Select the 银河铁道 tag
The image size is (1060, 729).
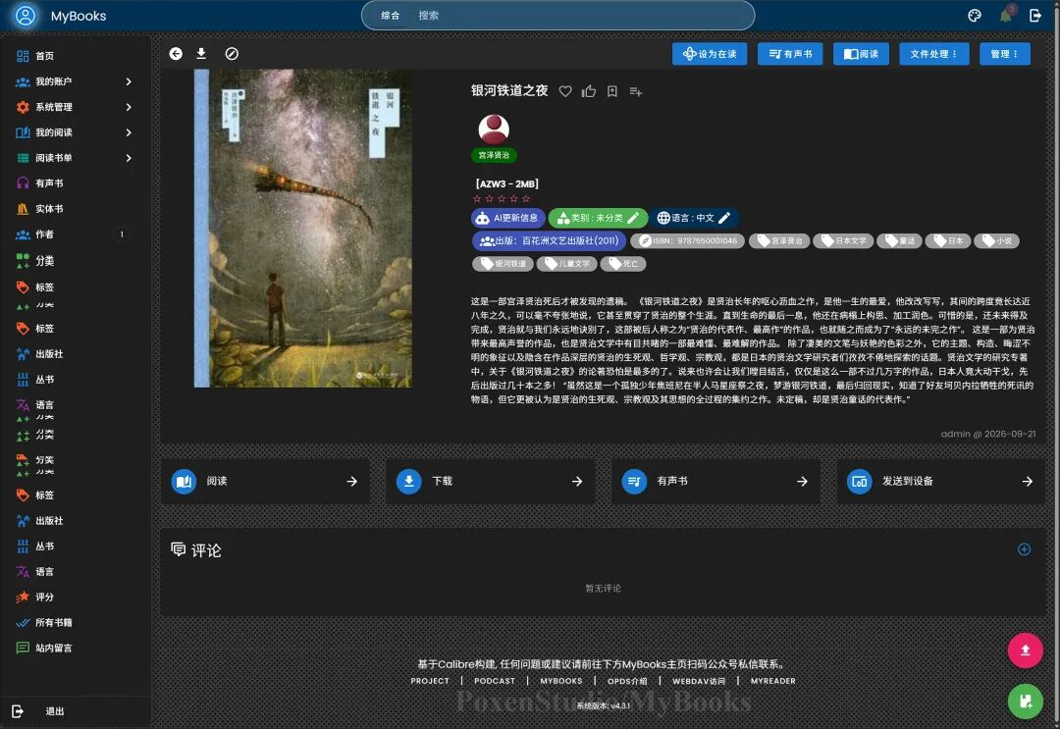click(x=503, y=264)
